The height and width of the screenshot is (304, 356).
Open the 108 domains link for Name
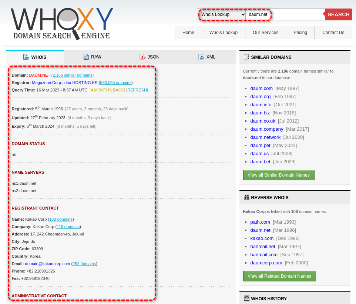coord(61,219)
